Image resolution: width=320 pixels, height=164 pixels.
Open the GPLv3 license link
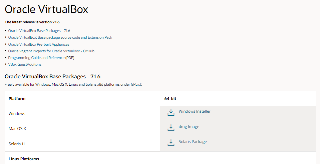coord(136,84)
